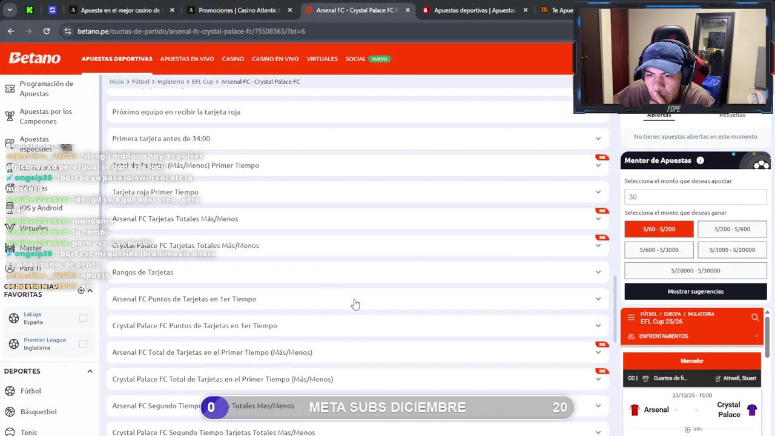The image size is (775, 436).
Task: Close the Promociones Casino Atlantic tab
Action: coord(289,10)
